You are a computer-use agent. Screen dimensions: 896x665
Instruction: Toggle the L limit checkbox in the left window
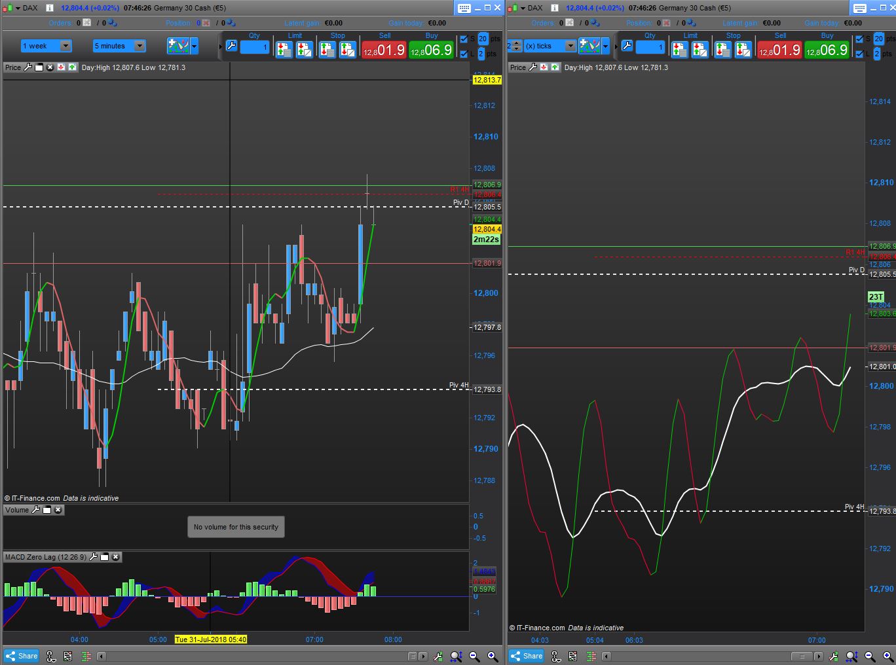point(464,54)
